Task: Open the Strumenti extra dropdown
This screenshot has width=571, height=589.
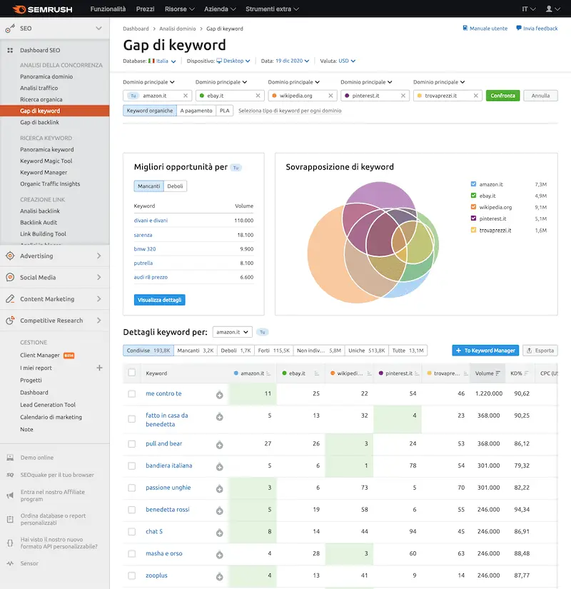Action: click(272, 9)
